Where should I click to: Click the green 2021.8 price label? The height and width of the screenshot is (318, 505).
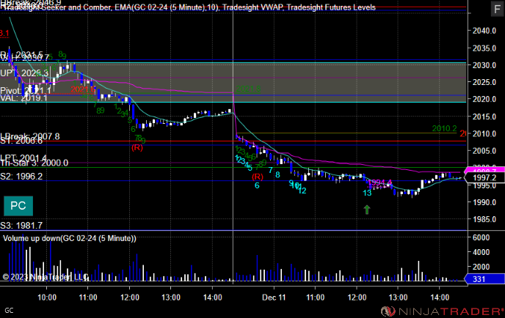click(248, 89)
